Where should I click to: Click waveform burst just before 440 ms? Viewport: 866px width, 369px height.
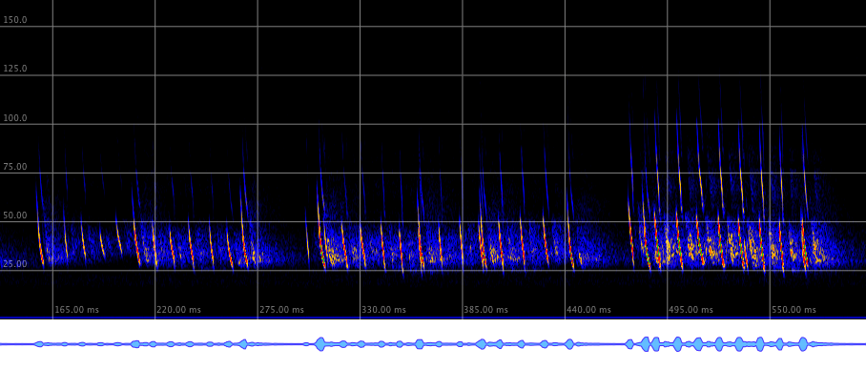pyautogui.click(x=570, y=344)
